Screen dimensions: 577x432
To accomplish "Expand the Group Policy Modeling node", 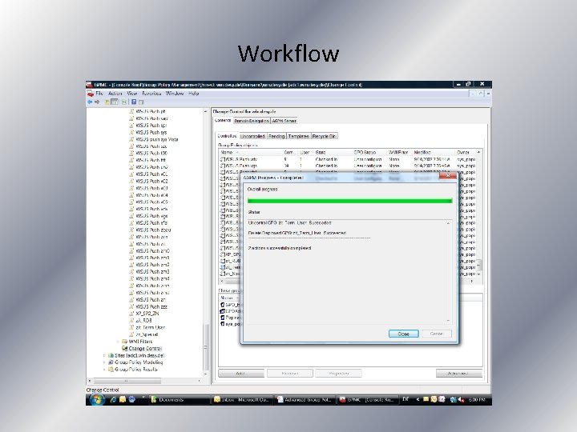I will point(104,362).
